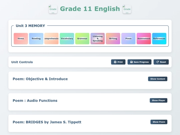Open the References tile
This screenshot has height=135, width=180.
tap(159, 39)
